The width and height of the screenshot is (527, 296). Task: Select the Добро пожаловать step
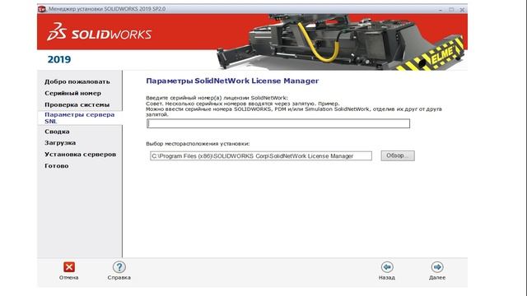coord(77,82)
